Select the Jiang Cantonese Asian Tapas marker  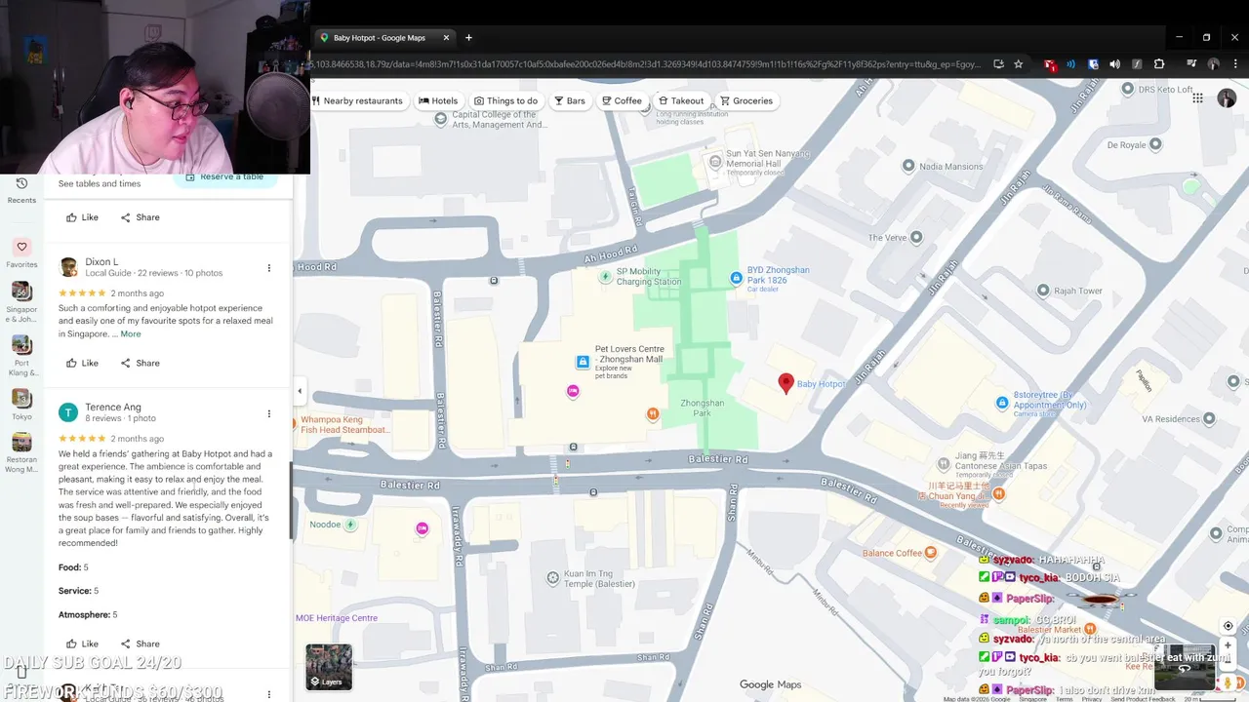coord(944,465)
